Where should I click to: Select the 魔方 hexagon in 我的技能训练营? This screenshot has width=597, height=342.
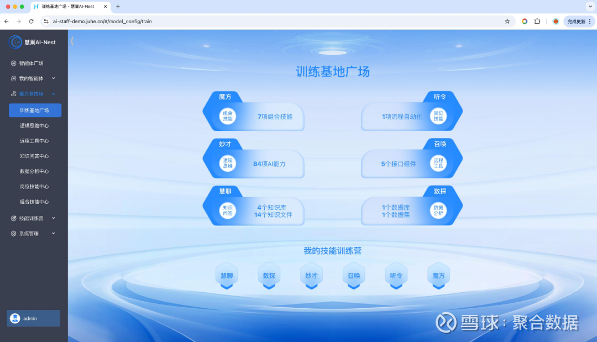point(438,276)
